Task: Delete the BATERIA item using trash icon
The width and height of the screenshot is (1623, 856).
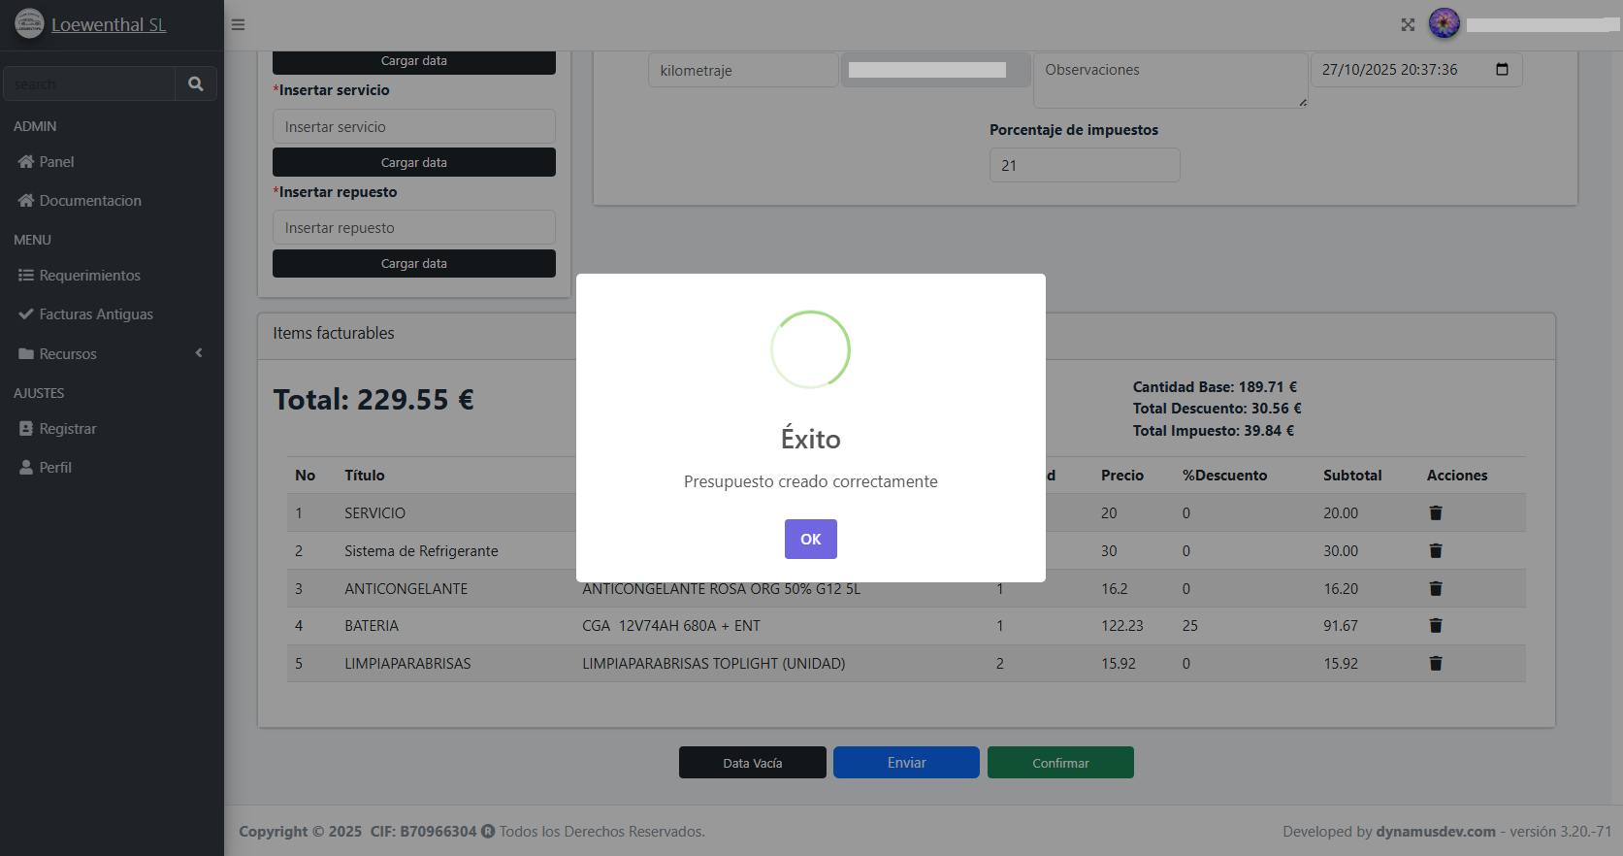Action: tap(1435, 626)
